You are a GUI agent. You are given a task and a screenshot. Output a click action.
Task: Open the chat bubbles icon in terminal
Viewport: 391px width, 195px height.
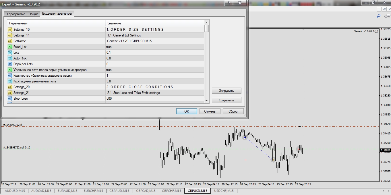coord(387,16)
